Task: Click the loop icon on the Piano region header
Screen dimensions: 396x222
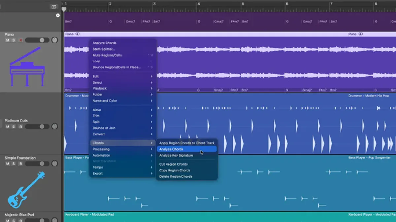Action: pos(77,34)
